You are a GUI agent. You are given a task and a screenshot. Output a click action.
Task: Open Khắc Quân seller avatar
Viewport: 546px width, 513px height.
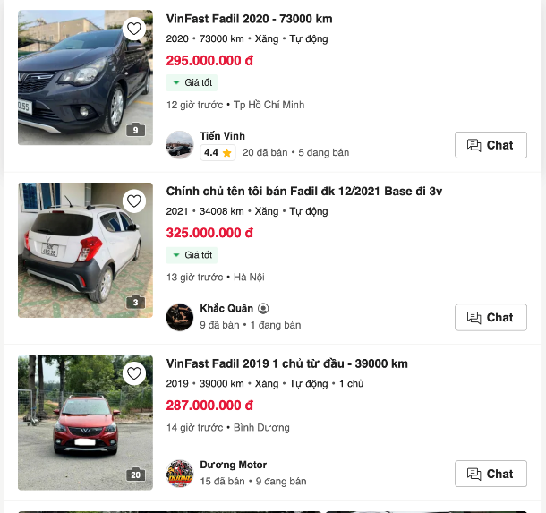click(180, 317)
